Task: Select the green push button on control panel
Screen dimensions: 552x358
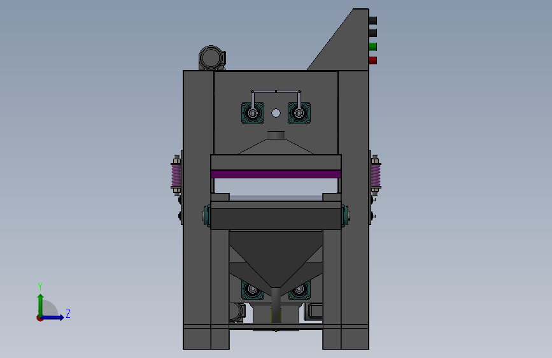Action: (x=373, y=47)
